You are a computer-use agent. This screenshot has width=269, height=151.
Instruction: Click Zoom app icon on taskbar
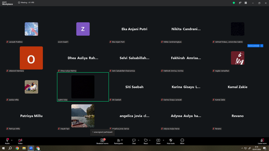(x=31, y=148)
